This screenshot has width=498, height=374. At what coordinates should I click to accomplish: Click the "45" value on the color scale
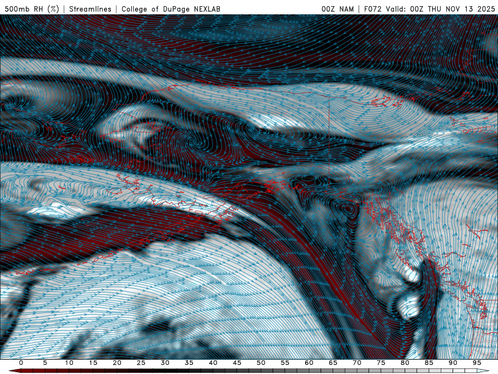click(237, 363)
